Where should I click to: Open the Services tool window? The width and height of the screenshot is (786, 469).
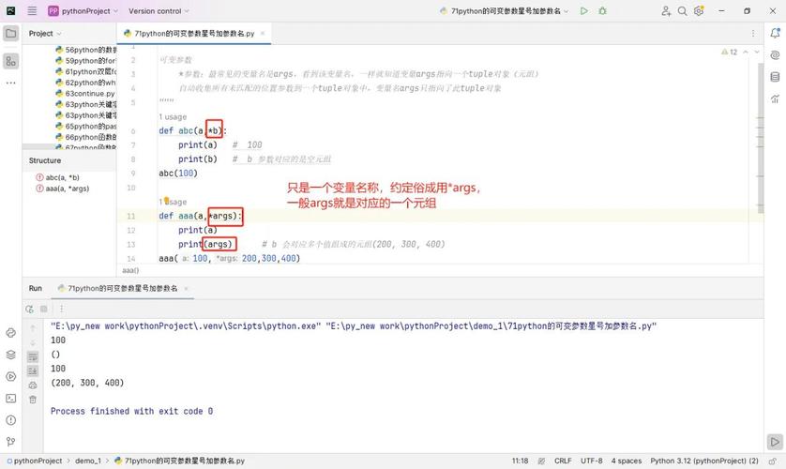pyautogui.click(x=11, y=376)
